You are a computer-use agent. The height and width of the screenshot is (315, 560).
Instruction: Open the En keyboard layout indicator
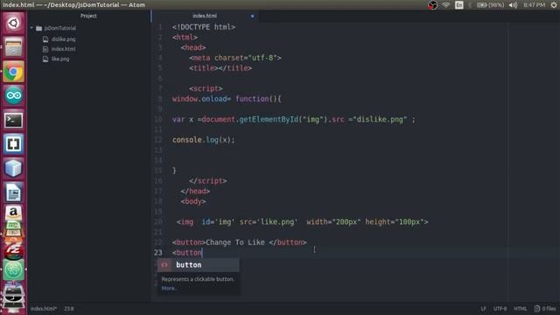(458, 5)
